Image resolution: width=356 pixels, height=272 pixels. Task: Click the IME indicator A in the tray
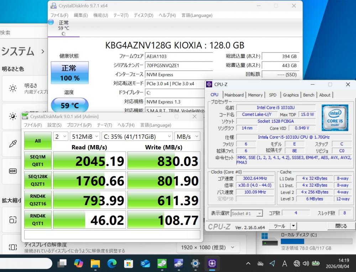(x=284, y=263)
